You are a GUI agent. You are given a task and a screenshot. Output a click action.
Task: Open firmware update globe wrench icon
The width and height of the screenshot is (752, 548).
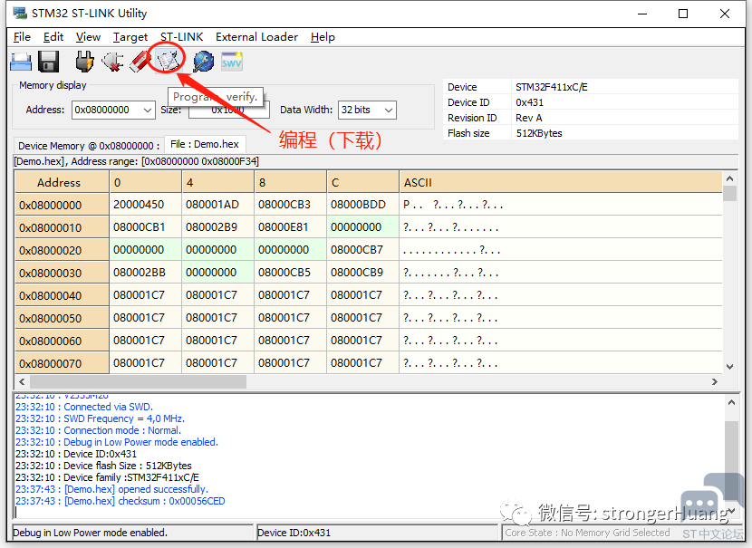[203, 62]
